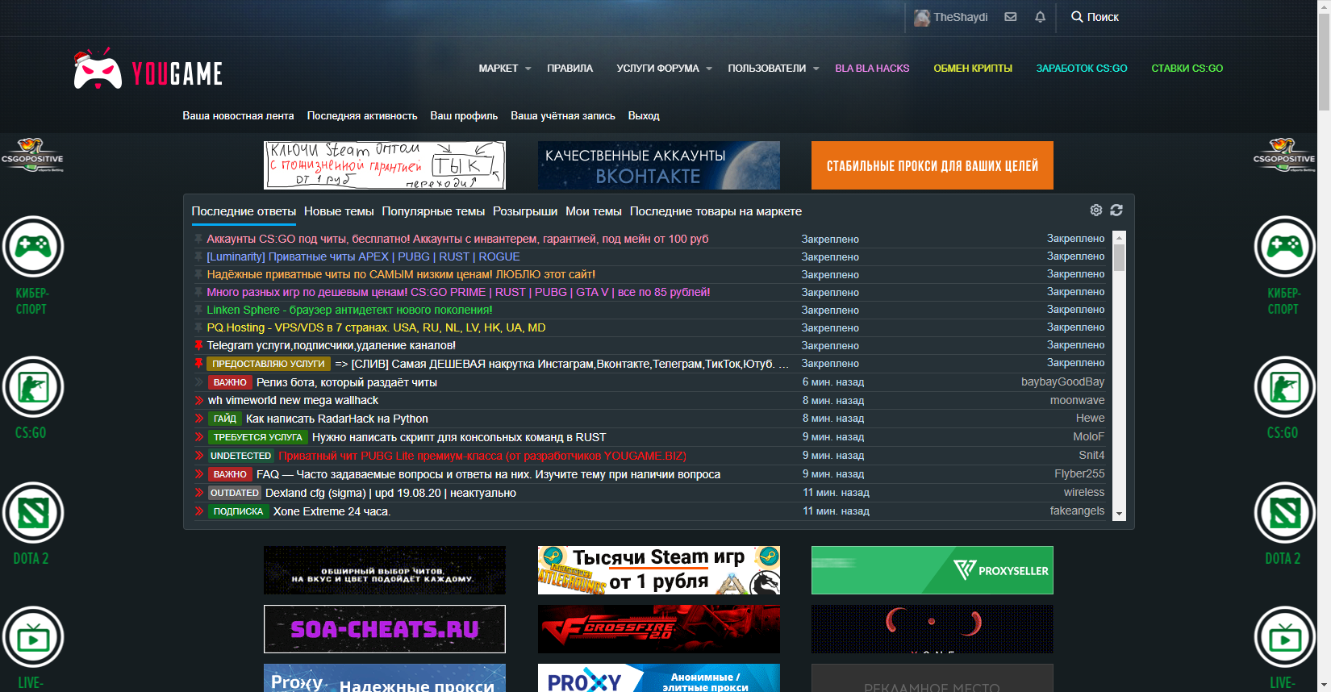Open left sidebar CS:GO icon

(32, 386)
